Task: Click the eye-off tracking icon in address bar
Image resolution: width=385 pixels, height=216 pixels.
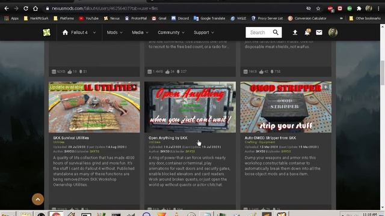Action: coord(309,8)
